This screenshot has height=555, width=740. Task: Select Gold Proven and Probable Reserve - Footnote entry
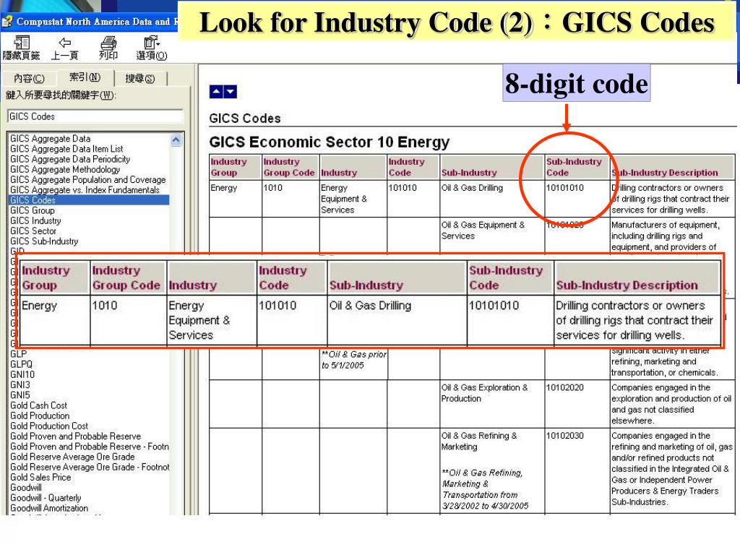89,447
